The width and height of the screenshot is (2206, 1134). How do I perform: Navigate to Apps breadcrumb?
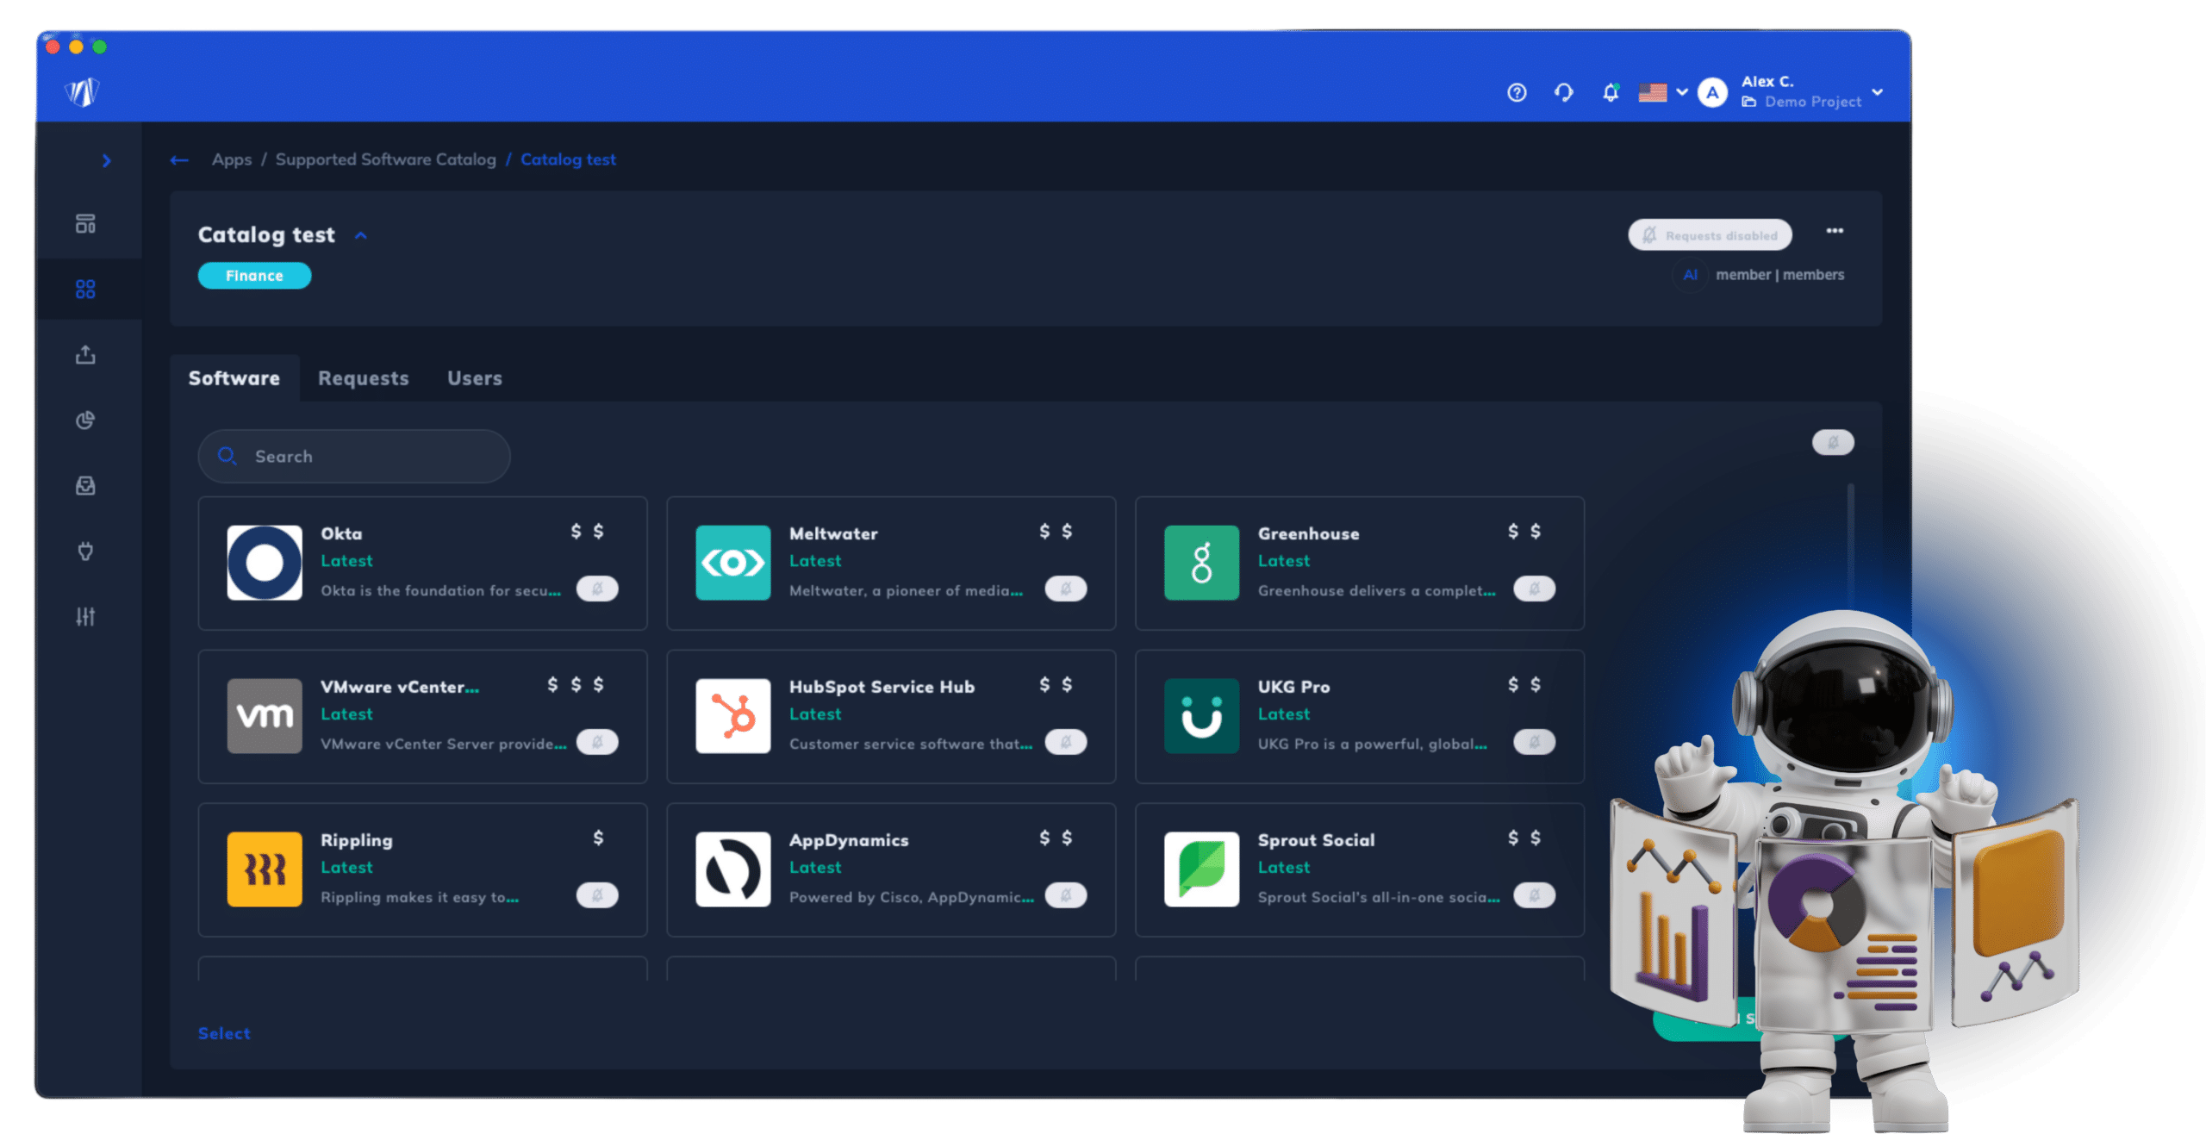tap(232, 159)
